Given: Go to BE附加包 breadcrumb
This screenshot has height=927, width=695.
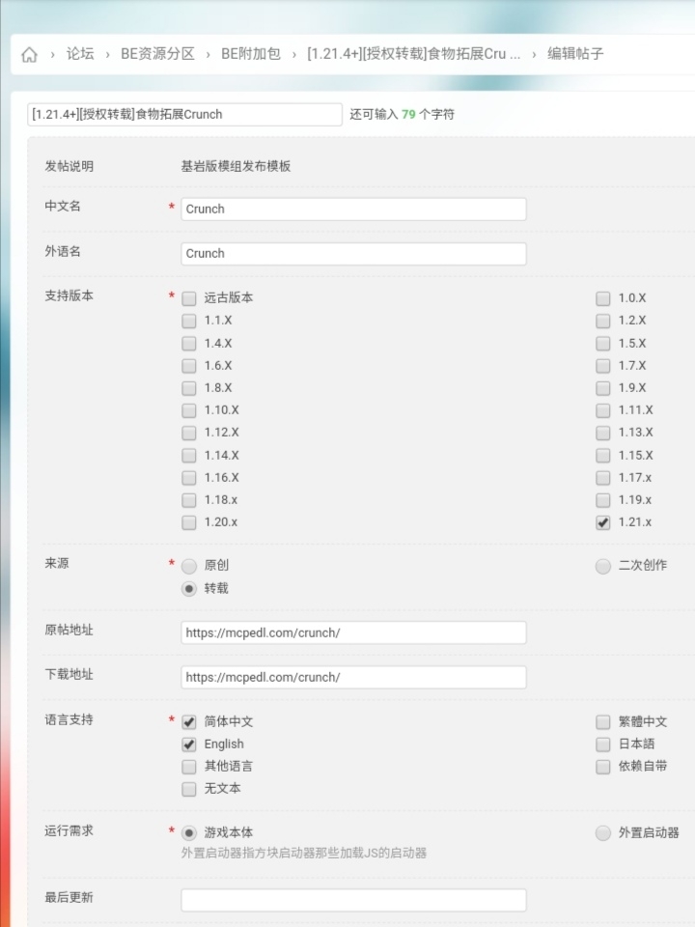Looking at the screenshot, I should [x=251, y=54].
